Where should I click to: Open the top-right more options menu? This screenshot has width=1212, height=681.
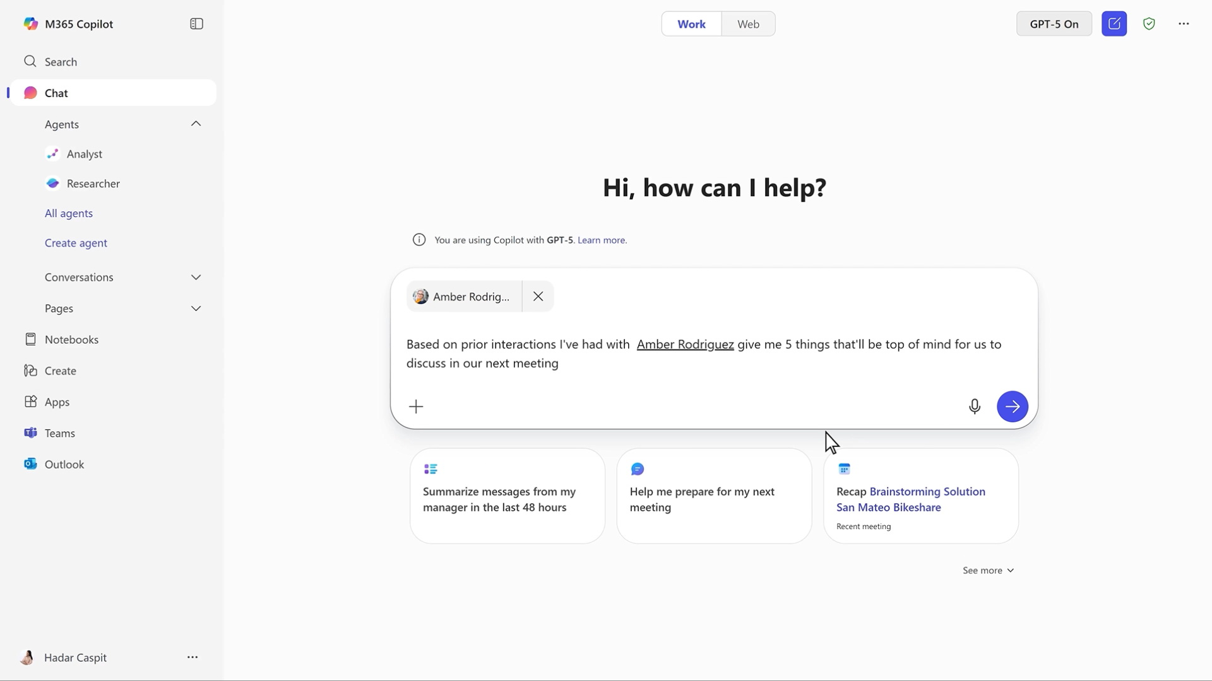pos(1184,24)
